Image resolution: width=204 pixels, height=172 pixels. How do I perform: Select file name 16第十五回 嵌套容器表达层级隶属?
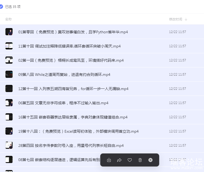point(73,117)
